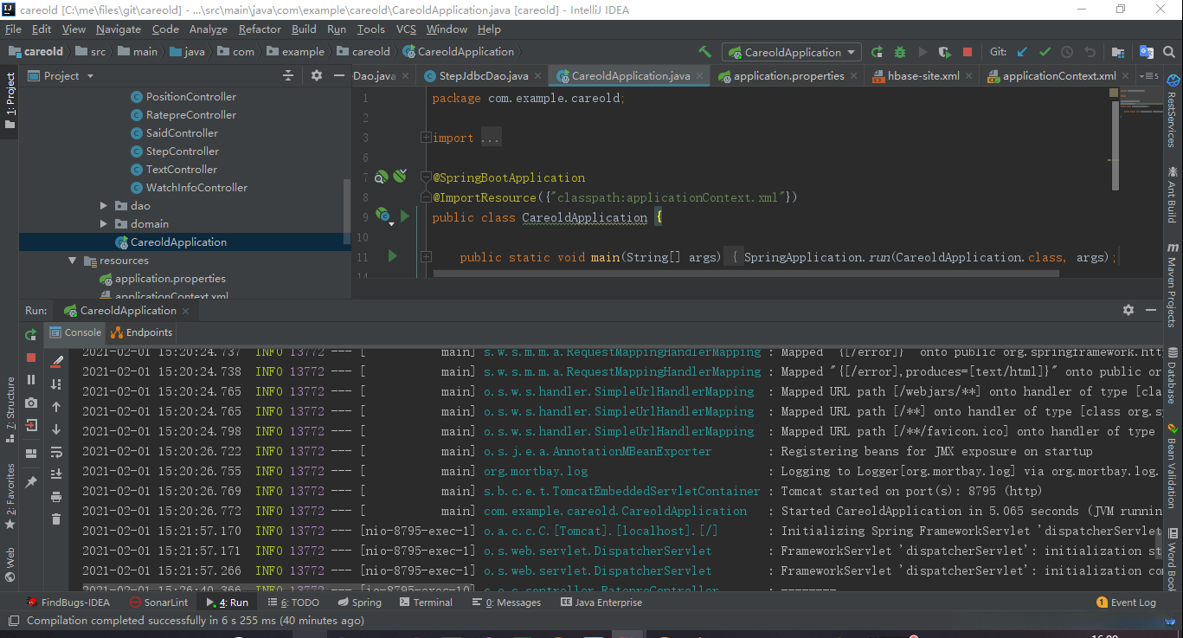Toggle scroll to end of console
Screen dimensions: 1183x638
pyautogui.click(x=56, y=474)
